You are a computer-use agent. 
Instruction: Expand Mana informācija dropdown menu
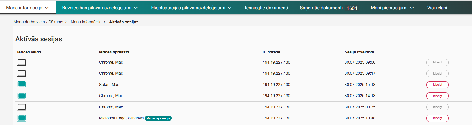28,8
